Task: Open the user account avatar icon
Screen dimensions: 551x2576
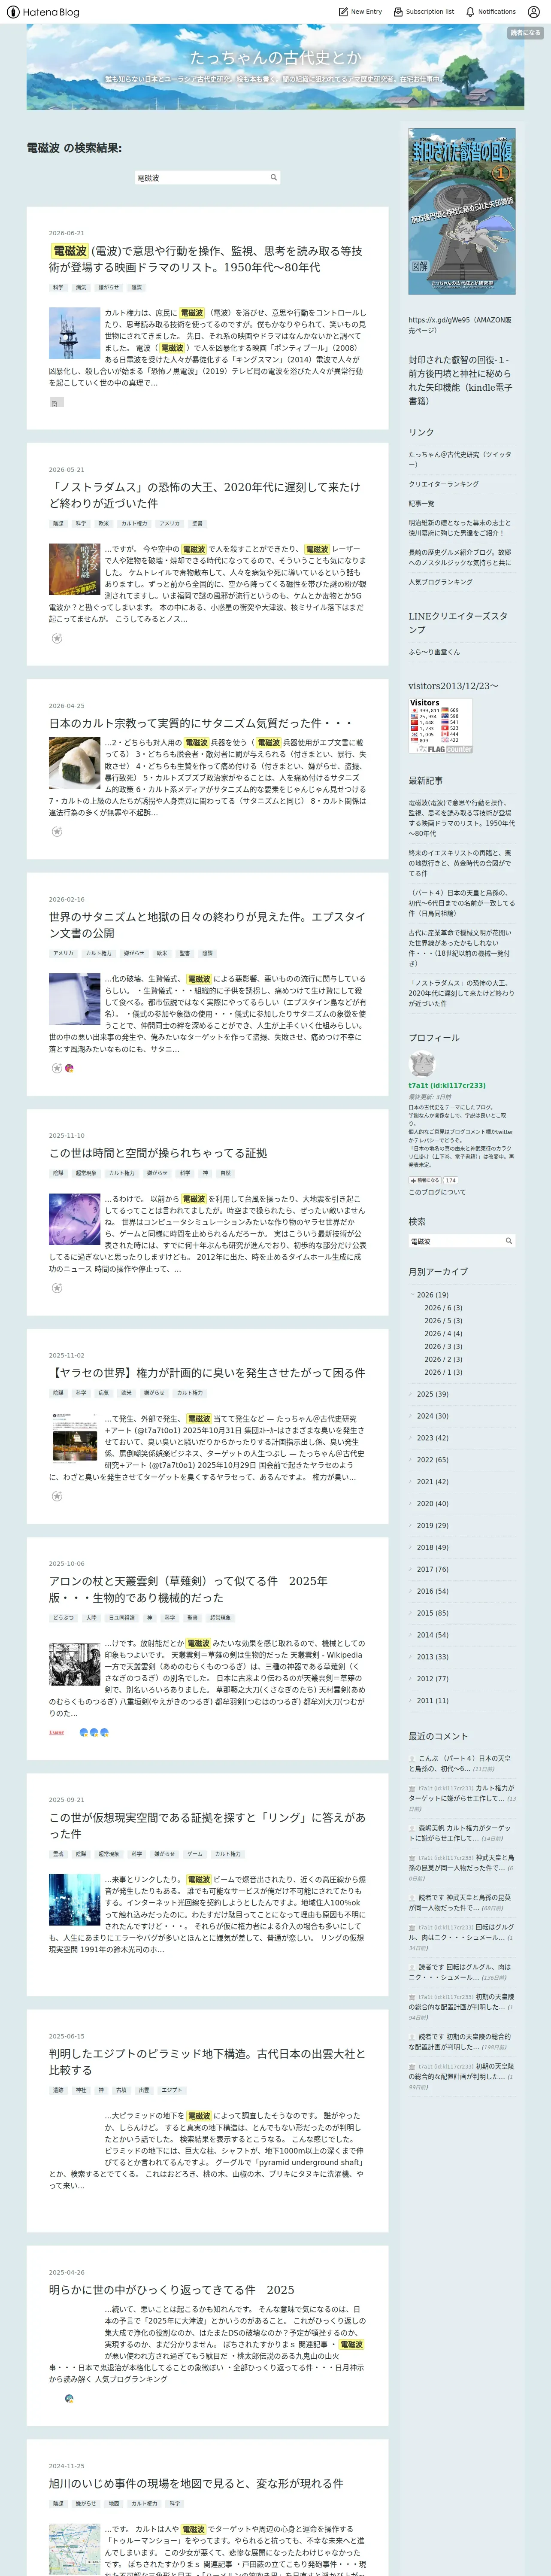Action: coord(534,12)
